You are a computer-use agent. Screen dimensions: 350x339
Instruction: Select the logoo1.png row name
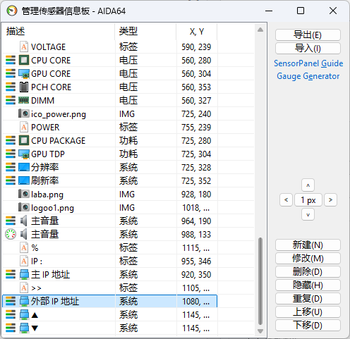click(x=52, y=208)
